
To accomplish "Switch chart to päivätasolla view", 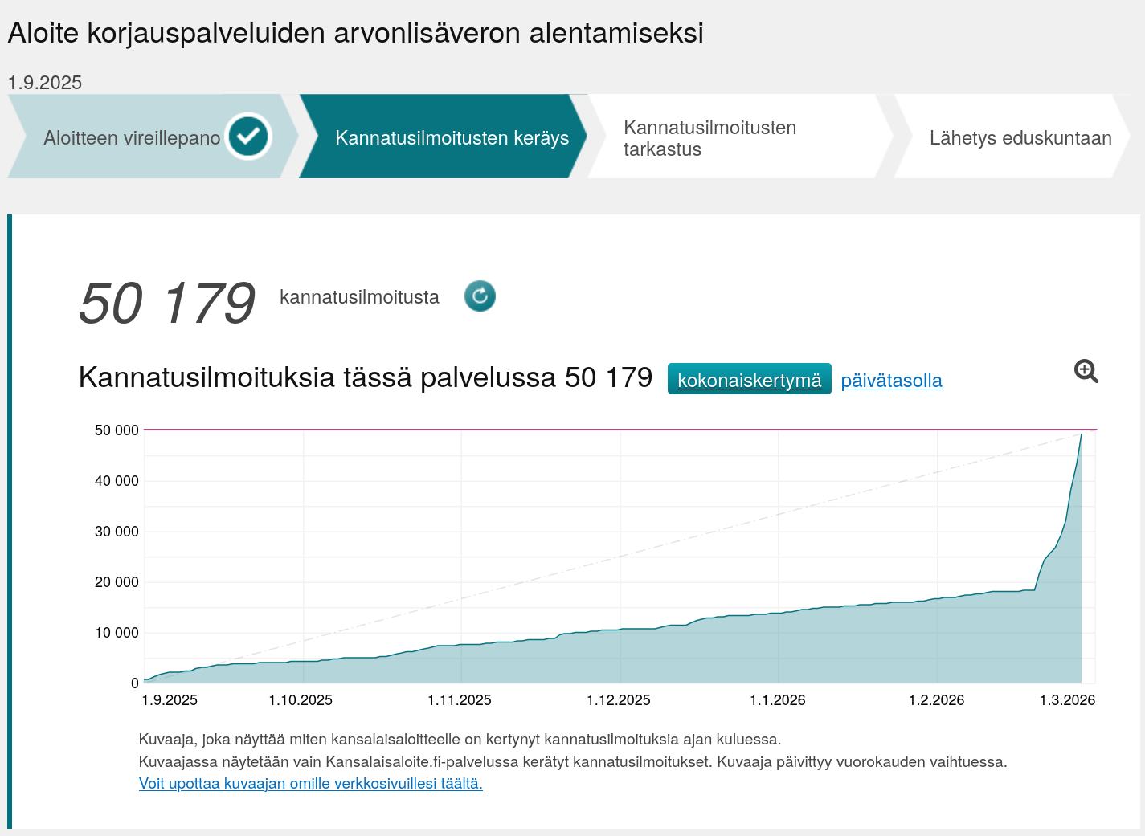I will (x=891, y=381).
